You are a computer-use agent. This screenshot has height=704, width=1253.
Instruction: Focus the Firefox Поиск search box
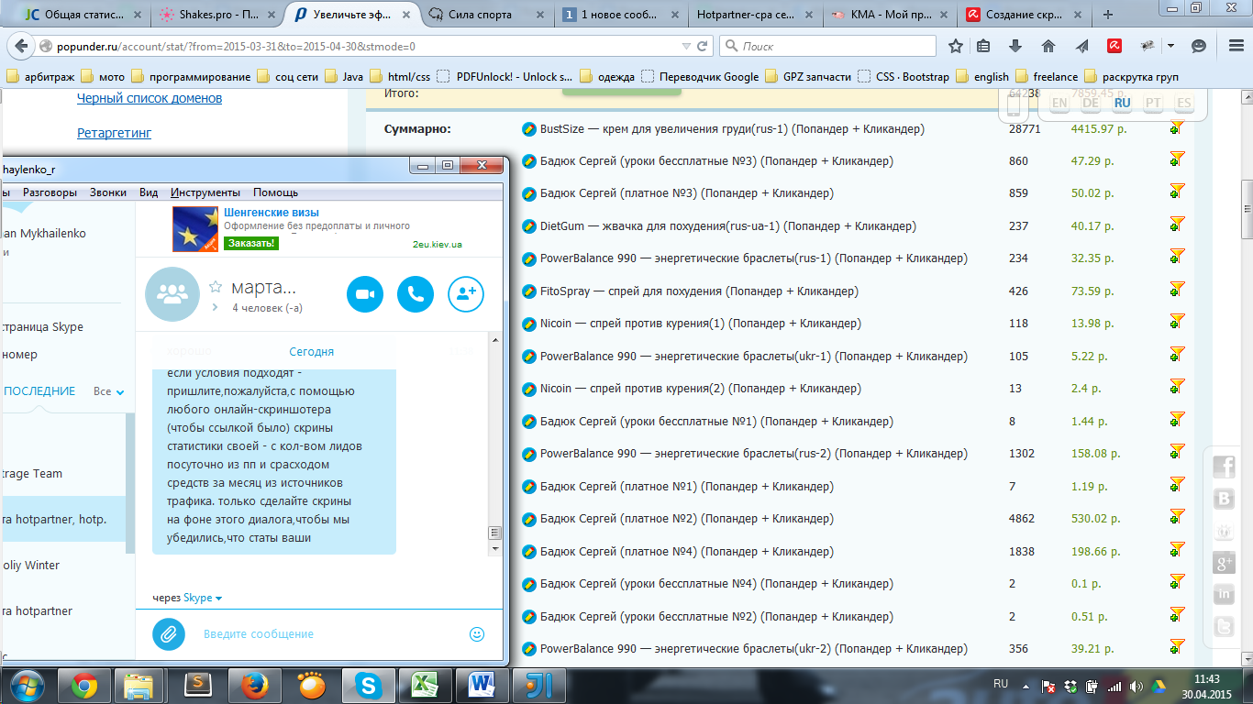828,46
